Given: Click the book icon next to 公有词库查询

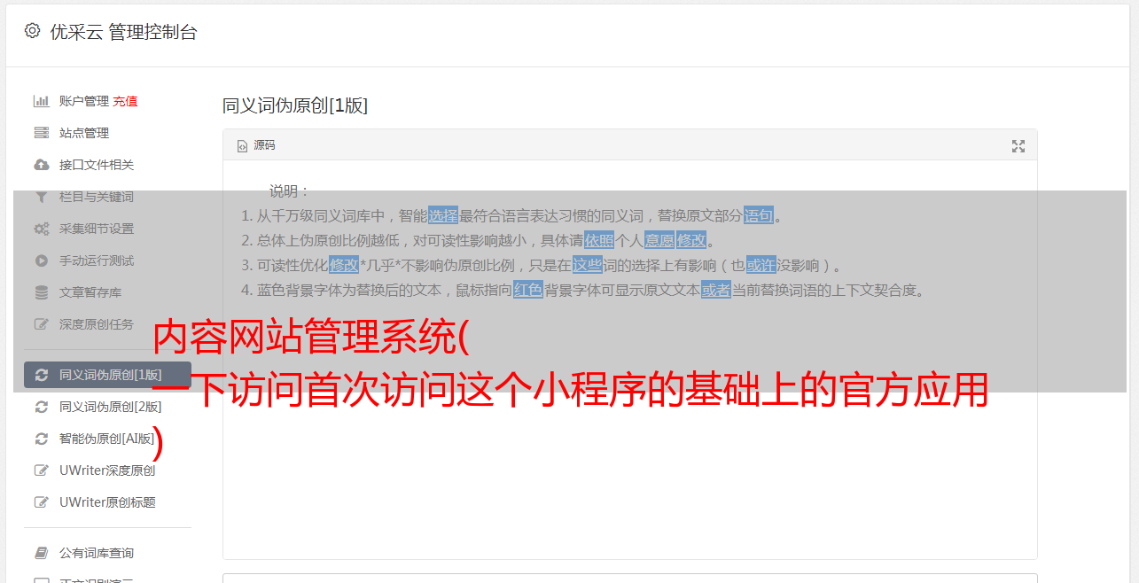Looking at the screenshot, I should 42,553.
